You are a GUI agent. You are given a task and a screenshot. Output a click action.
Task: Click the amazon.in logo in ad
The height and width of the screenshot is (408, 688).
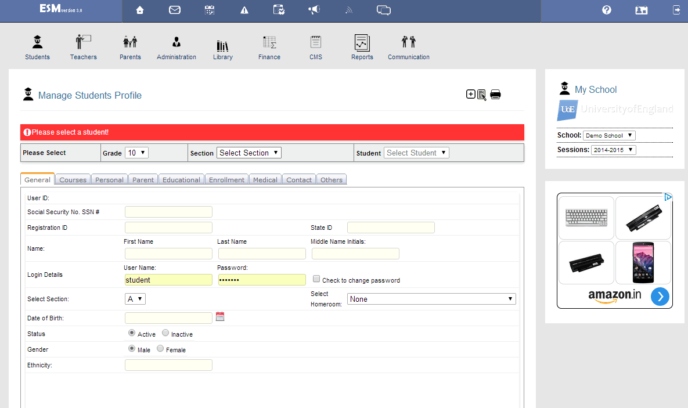tap(614, 295)
